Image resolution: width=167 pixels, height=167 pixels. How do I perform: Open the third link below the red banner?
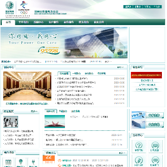coord(147,90)
